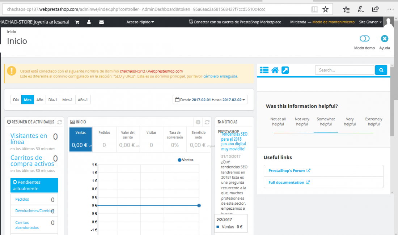Show the Tasa de conversión metric tab

pos(175,140)
